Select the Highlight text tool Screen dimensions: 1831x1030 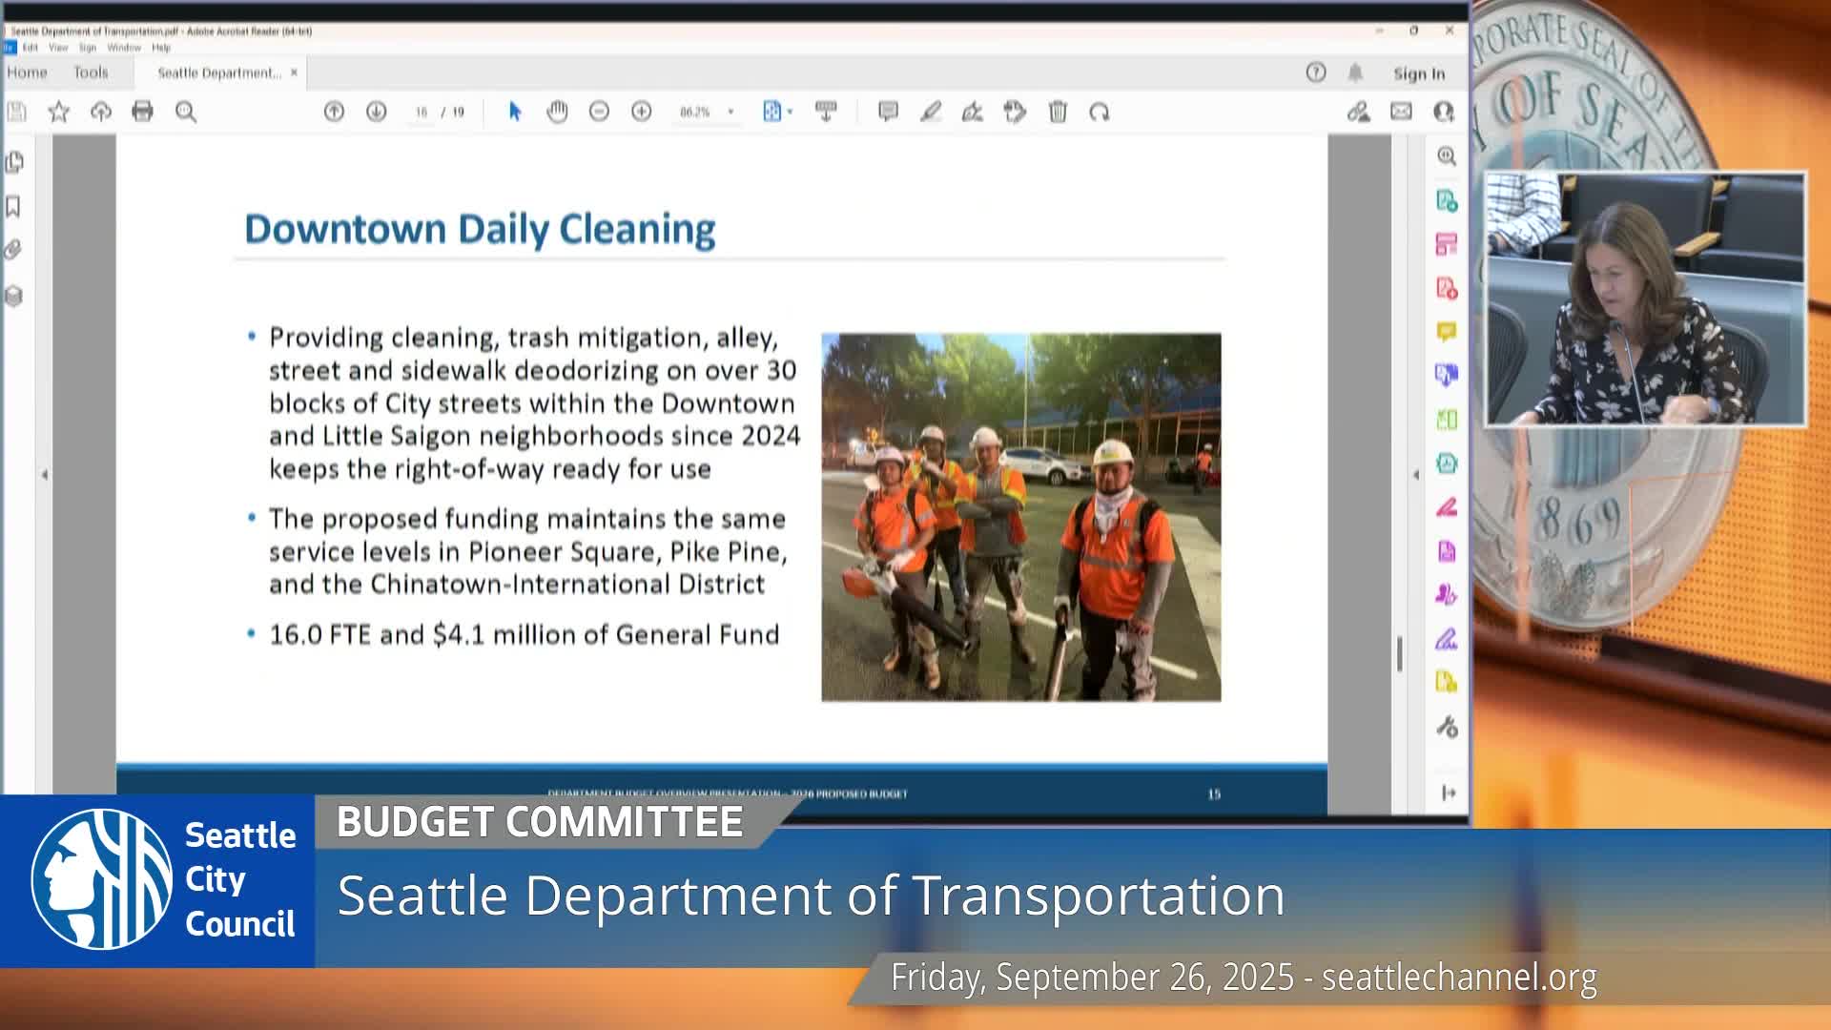(932, 113)
